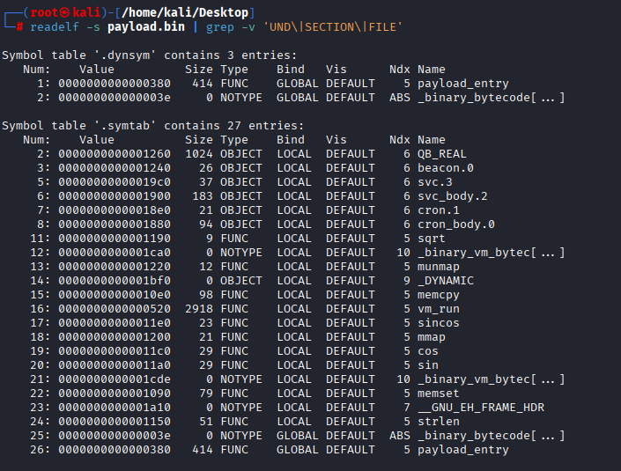Click the cron.1 symbol name
Image resolution: width=621 pixels, height=471 pixels.
438,210
